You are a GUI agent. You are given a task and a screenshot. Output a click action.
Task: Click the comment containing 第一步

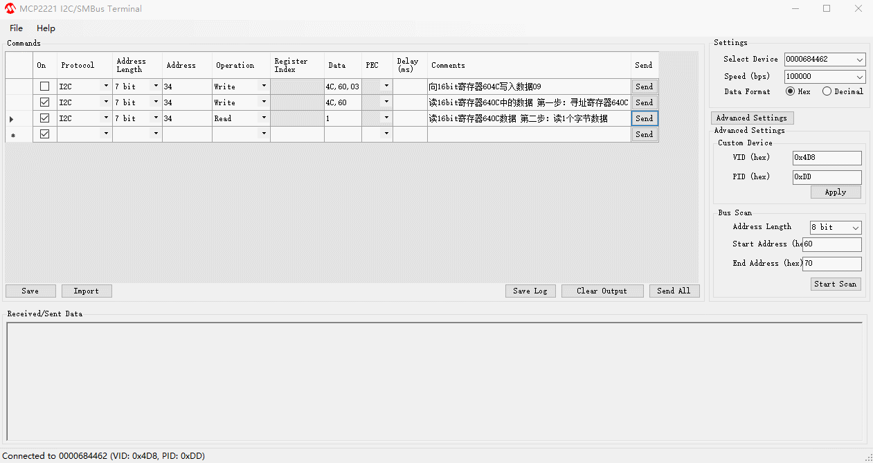(x=529, y=102)
